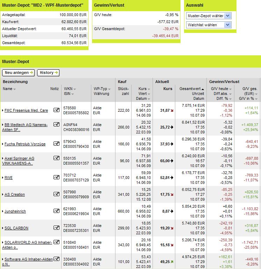
Task: Open note icon for SOLARWORLD AG
Action: click(56, 242)
